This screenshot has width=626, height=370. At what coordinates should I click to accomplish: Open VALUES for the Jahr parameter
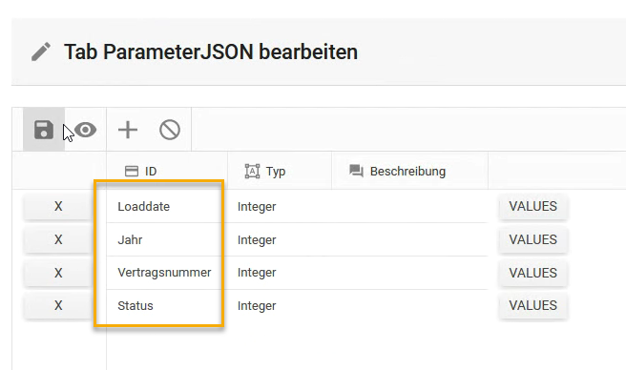coord(533,239)
